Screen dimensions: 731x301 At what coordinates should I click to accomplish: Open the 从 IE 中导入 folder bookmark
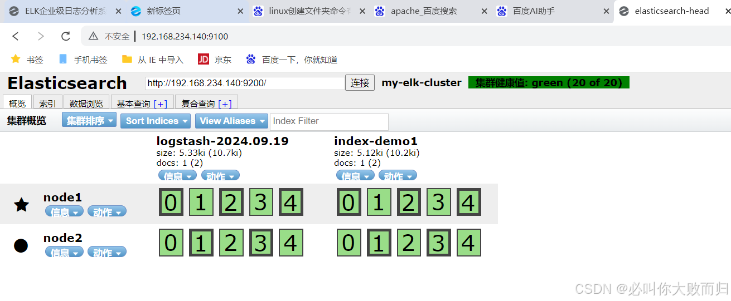coord(153,60)
